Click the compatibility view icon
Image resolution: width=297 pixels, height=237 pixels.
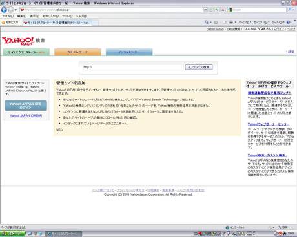pyautogui.click(x=211, y=10)
